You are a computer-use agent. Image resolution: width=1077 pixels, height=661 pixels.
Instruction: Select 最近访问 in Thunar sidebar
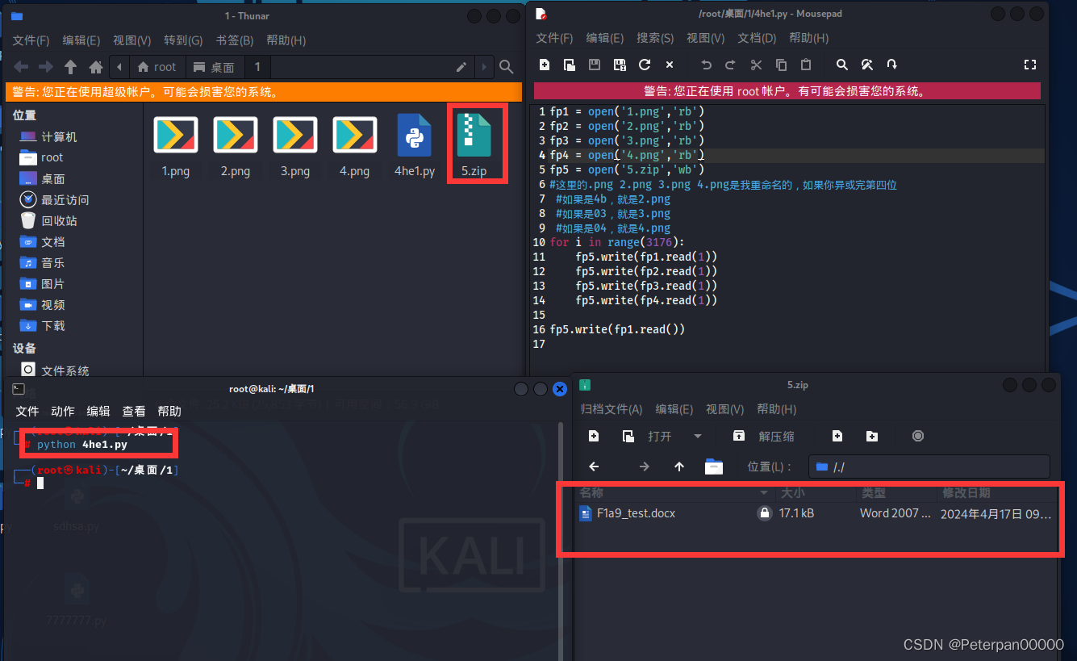pyautogui.click(x=55, y=200)
